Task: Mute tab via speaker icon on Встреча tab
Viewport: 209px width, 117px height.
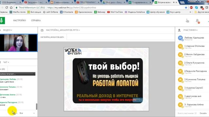Action: [174, 2]
